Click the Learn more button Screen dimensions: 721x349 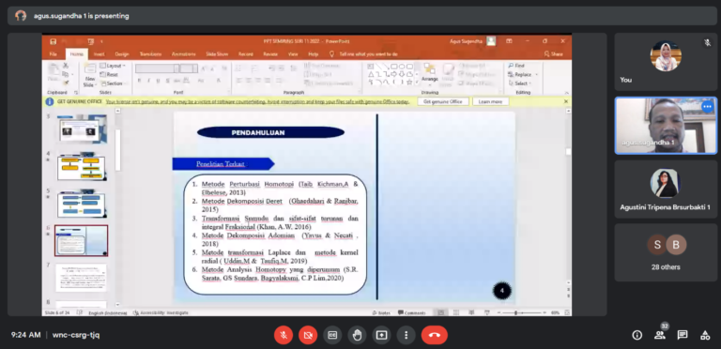pos(491,101)
